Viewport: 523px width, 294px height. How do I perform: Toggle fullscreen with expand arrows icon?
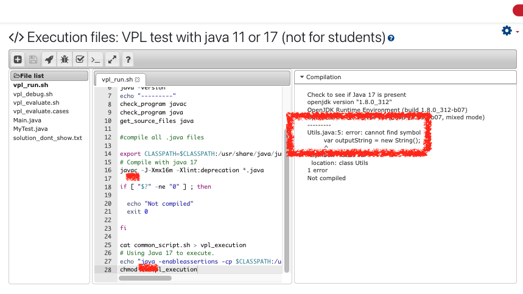(112, 60)
